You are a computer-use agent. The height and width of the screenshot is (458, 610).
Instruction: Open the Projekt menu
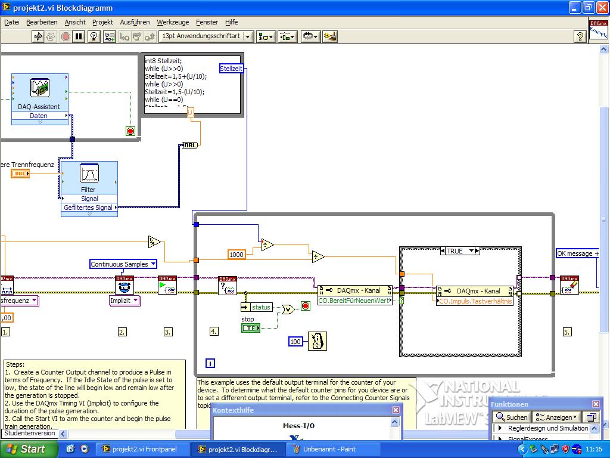pos(102,22)
